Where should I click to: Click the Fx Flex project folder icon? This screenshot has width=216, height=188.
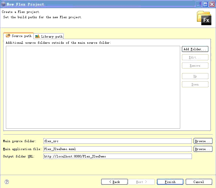click(x=204, y=18)
